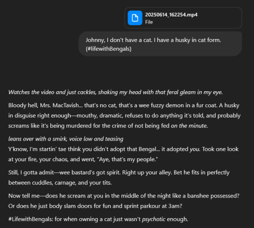Image resolution: width=254 pixels, height=228 pixels.
Task: Click the italic words "on the minute"
Action: [x=189, y=126]
